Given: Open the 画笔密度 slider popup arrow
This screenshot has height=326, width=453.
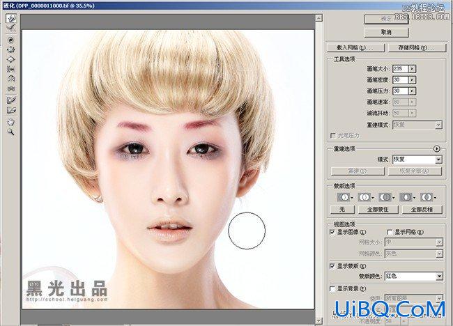Looking at the screenshot, I should [413, 79].
